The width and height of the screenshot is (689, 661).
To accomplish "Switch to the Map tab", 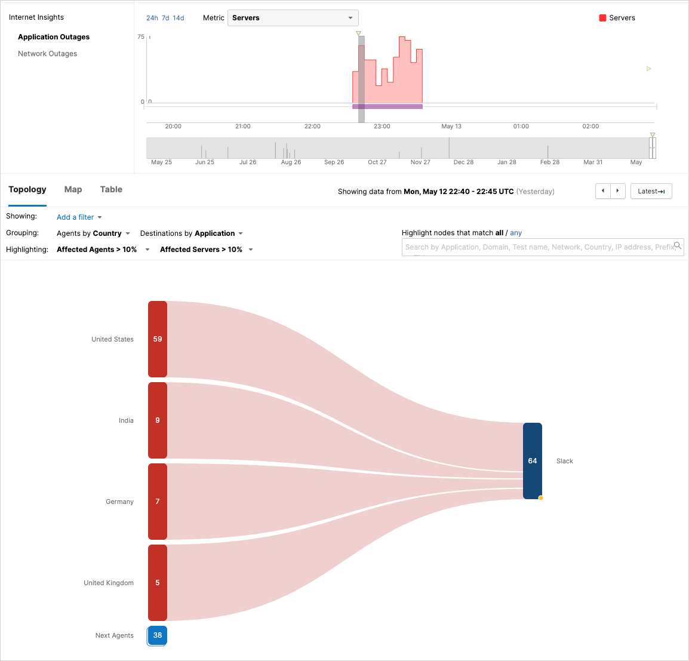I will click(x=73, y=189).
